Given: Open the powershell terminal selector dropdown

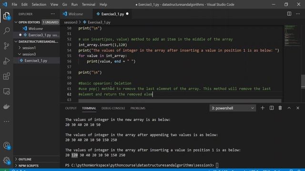Looking at the screenshot, I should (x=233, y=108).
